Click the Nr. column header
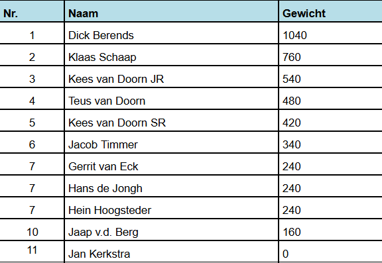This screenshot has height=263, width=382. pos(32,11)
